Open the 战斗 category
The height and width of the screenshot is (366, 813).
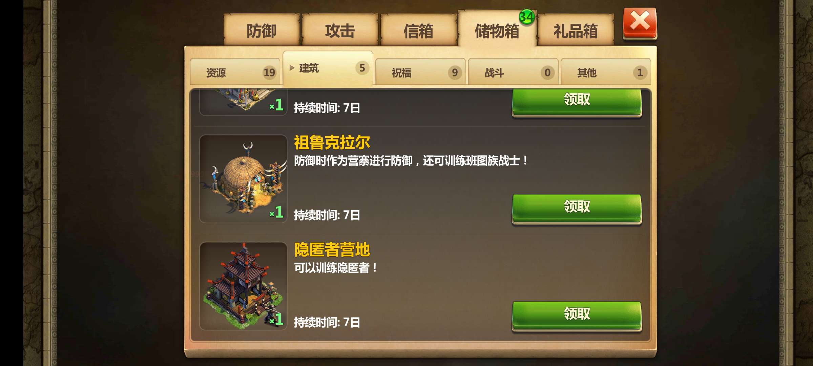click(x=513, y=72)
